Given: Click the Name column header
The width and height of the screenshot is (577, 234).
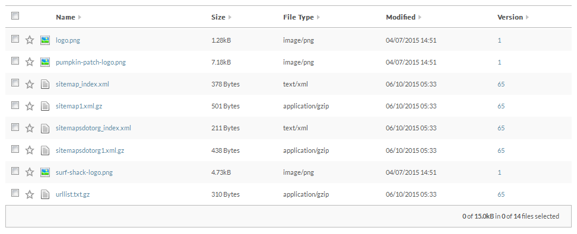Looking at the screenshot, I should point(65,17).
